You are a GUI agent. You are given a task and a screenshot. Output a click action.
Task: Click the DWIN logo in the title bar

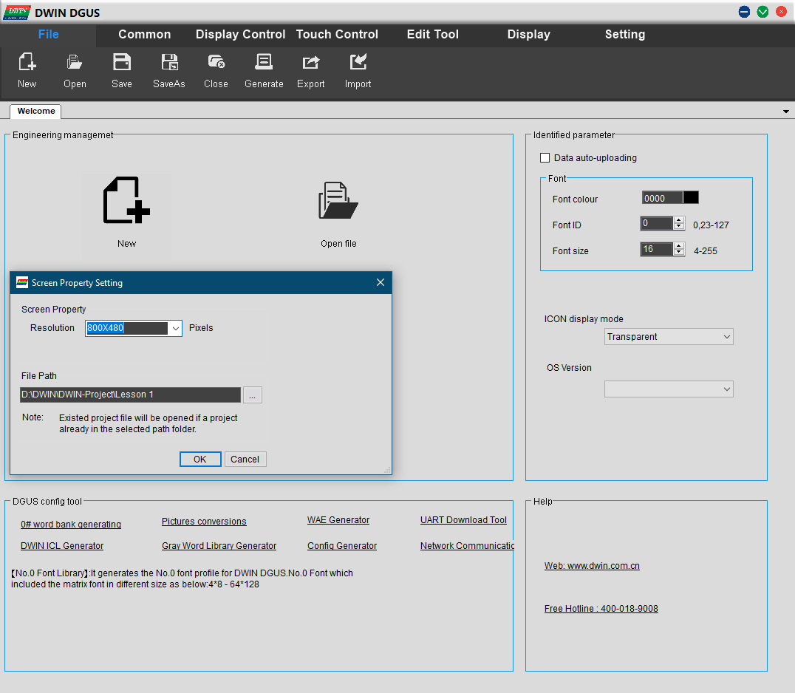17,12
